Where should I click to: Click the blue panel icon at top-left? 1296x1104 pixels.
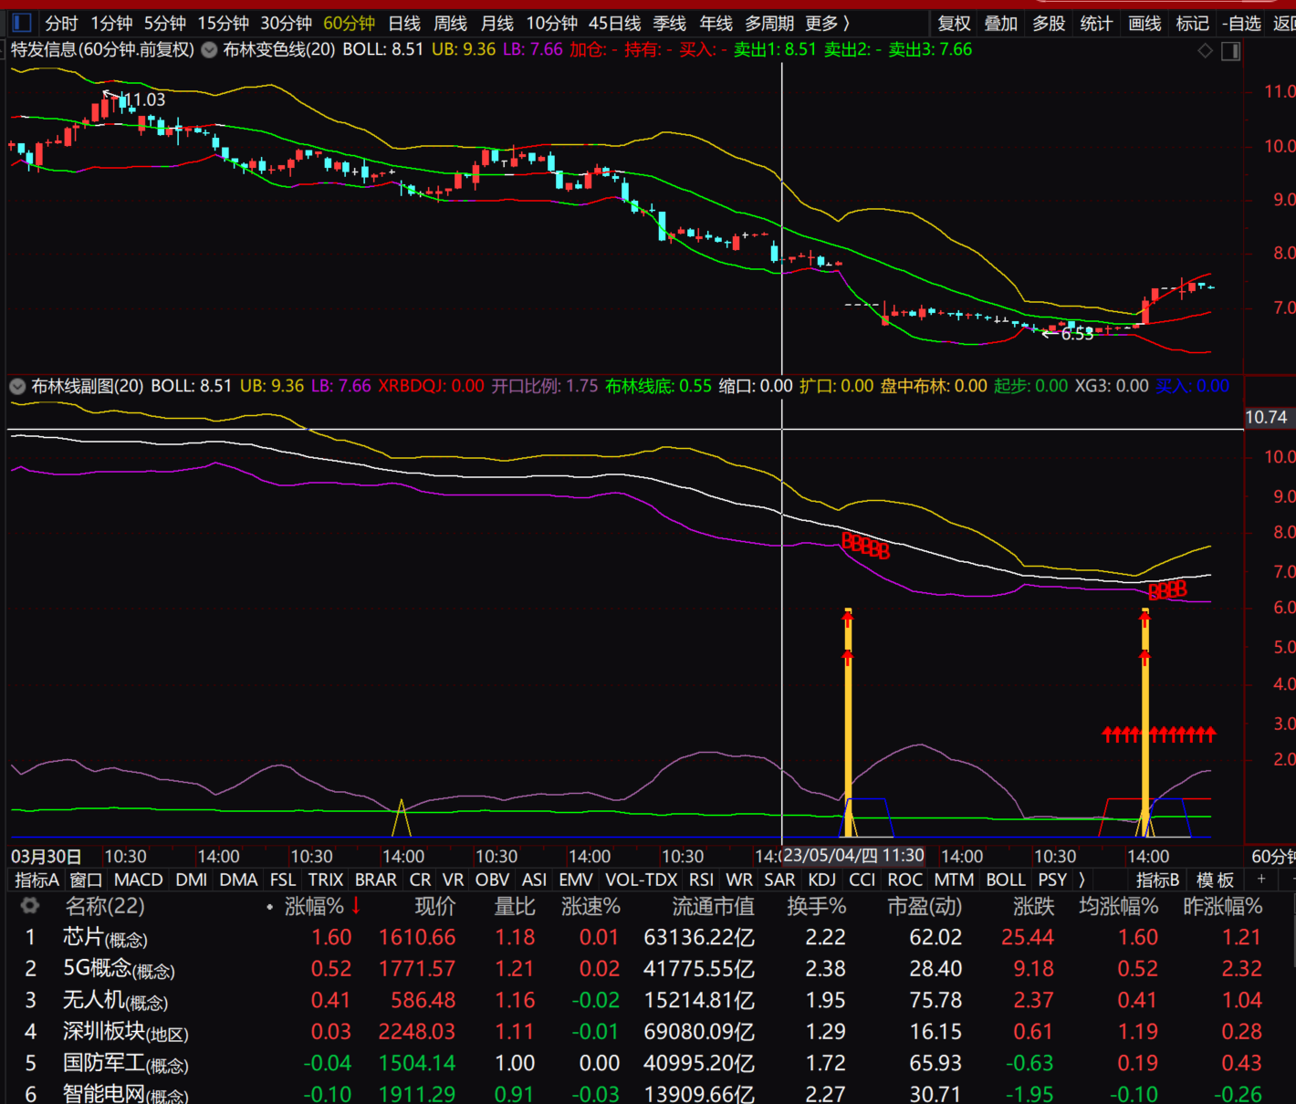click(22, 22)
